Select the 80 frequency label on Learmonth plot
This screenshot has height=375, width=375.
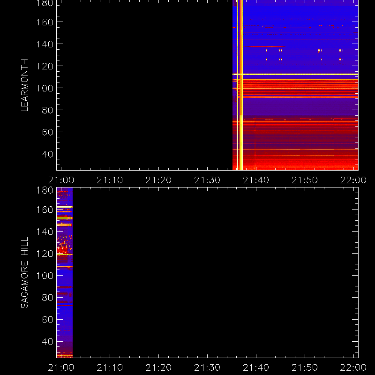47,110
